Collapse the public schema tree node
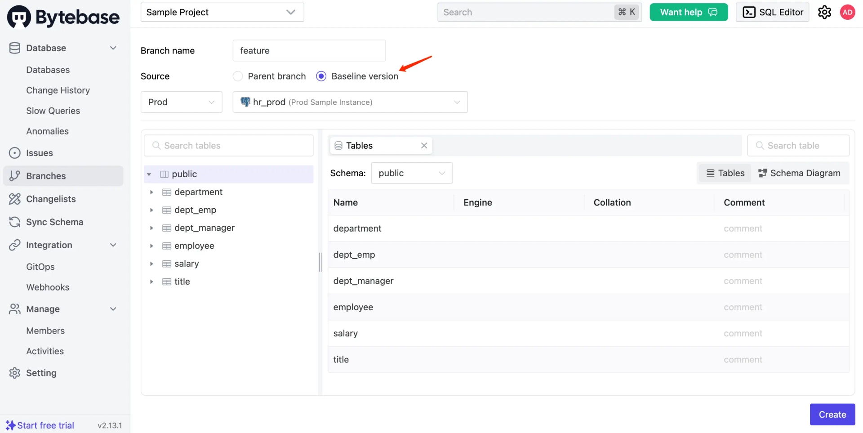Image resolution: width=863 pixels, height=433 pixels. pyautogui.click(x=149, y=174)
